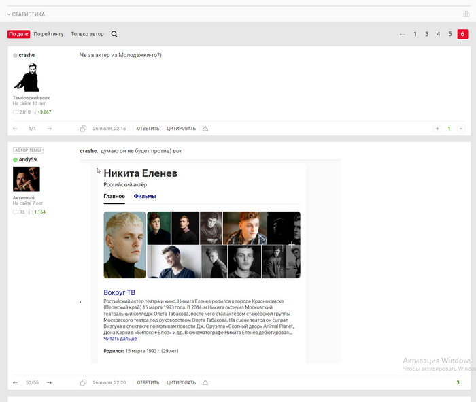Sort comments По дате

tap(18, 34)
